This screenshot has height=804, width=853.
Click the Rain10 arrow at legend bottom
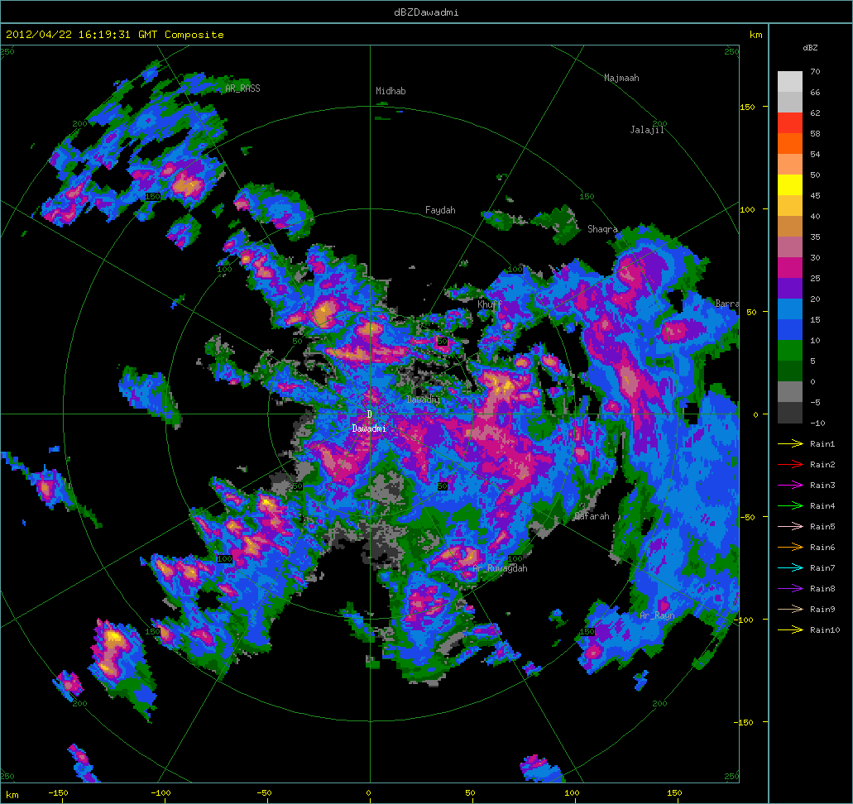pos(790,630)
